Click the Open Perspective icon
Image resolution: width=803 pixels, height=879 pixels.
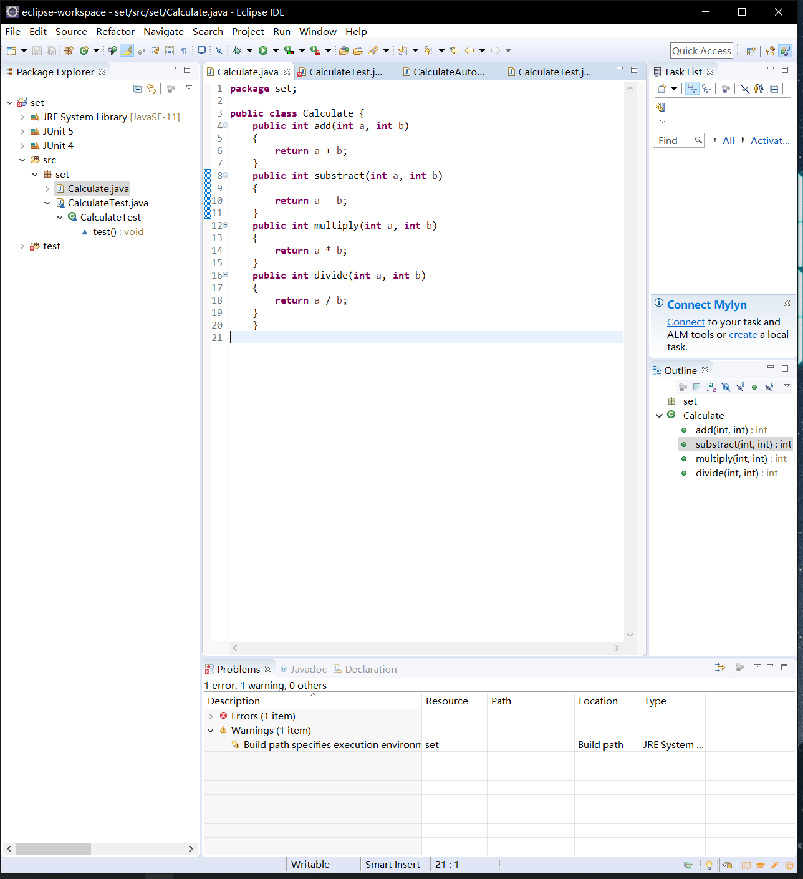point(751,51)
